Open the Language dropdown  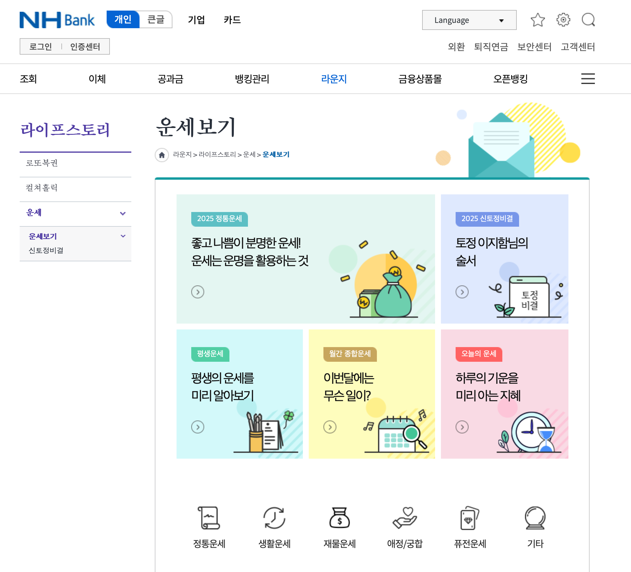coord(469,20)
